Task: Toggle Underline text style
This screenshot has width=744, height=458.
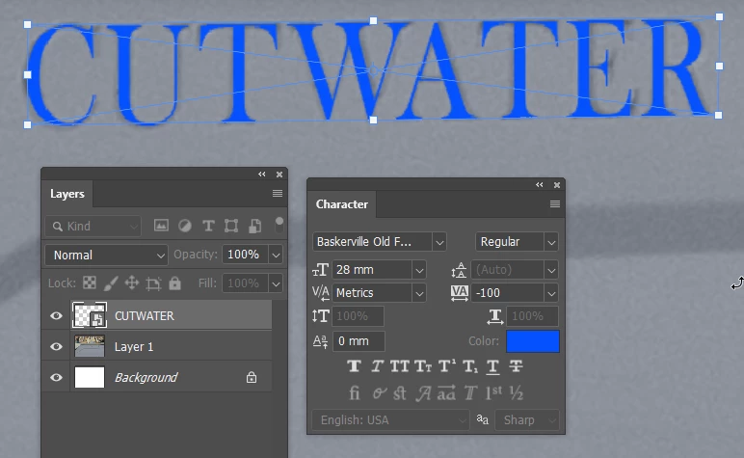Action: pos(493,366)
